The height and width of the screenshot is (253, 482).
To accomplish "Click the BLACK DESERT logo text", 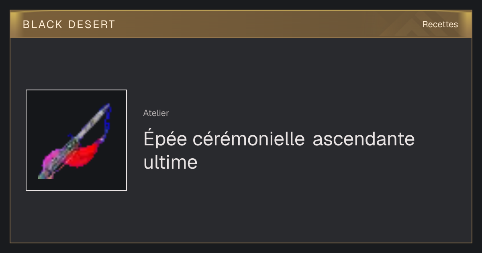I will pyautogui.click(x=69, y=24).
